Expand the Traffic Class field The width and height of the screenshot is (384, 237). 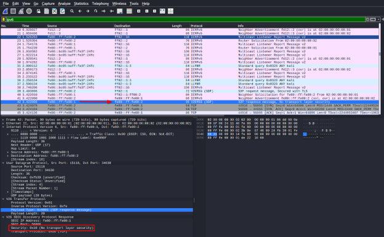tap(8, 134)
